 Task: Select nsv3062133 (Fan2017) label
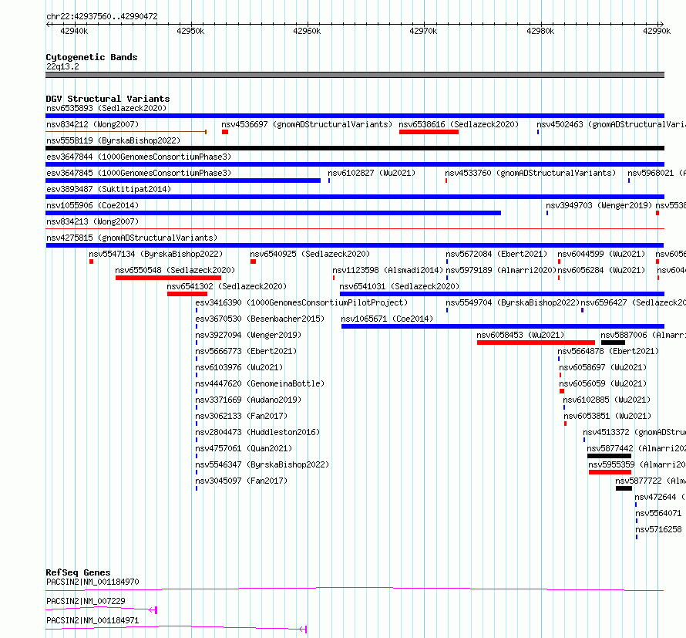pos(241,416)
